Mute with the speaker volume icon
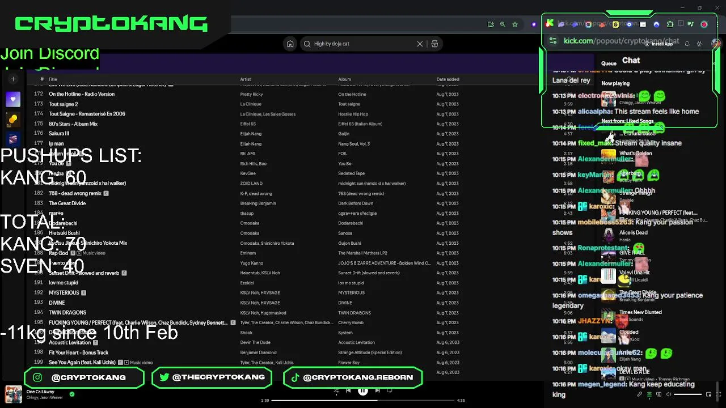726x408 pixels. (x=668, y=394)
